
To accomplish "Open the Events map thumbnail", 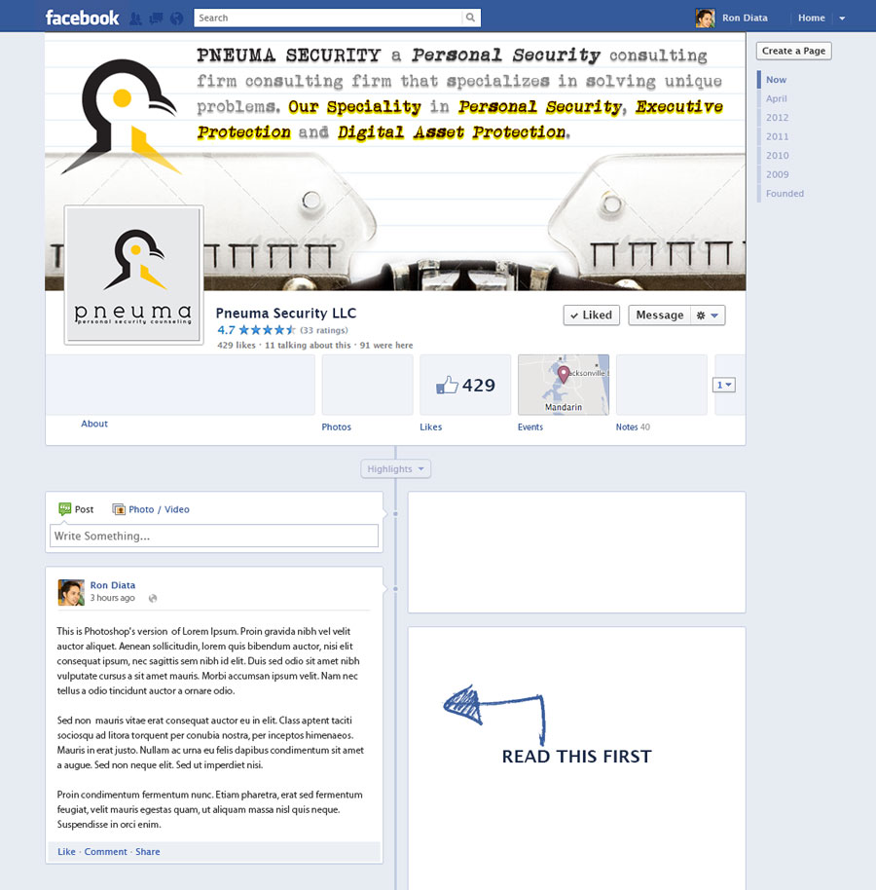I will click(x=564, y=386).
